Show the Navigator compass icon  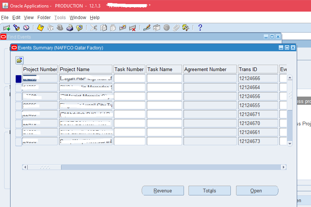26,28
